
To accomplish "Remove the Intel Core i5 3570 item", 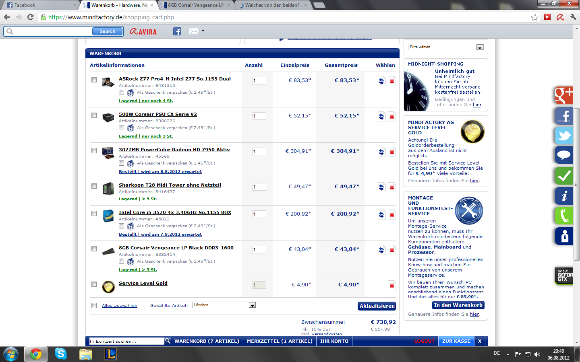I will click(391, 215).
